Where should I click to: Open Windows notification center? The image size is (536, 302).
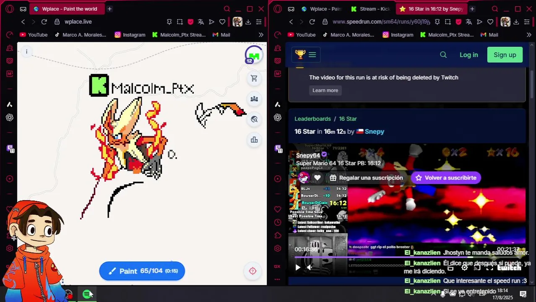(x=523, y=294)
